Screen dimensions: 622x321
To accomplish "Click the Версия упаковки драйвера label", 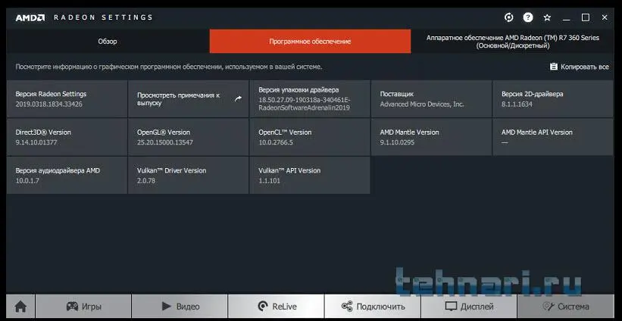I will [298, 90].
